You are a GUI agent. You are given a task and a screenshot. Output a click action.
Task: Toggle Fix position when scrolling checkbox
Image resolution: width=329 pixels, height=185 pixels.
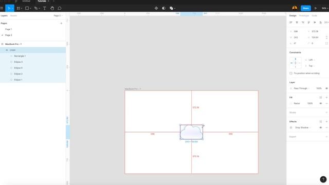291,73
